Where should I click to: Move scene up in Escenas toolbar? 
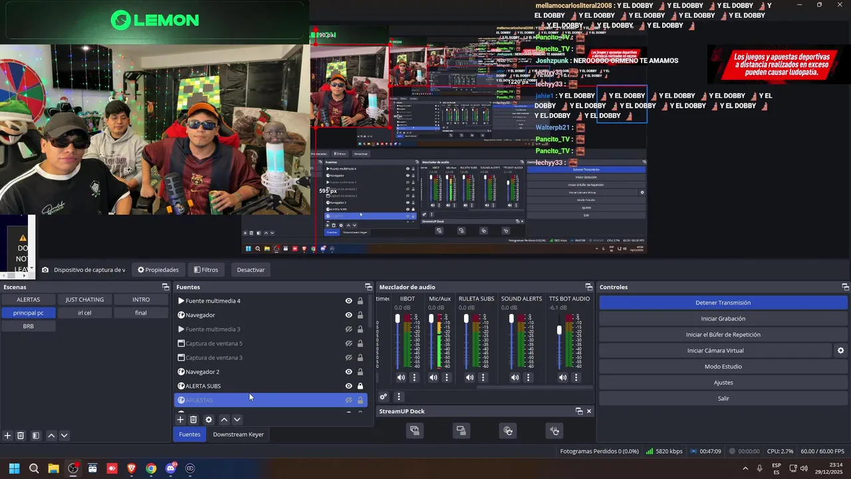coord(51,436)
